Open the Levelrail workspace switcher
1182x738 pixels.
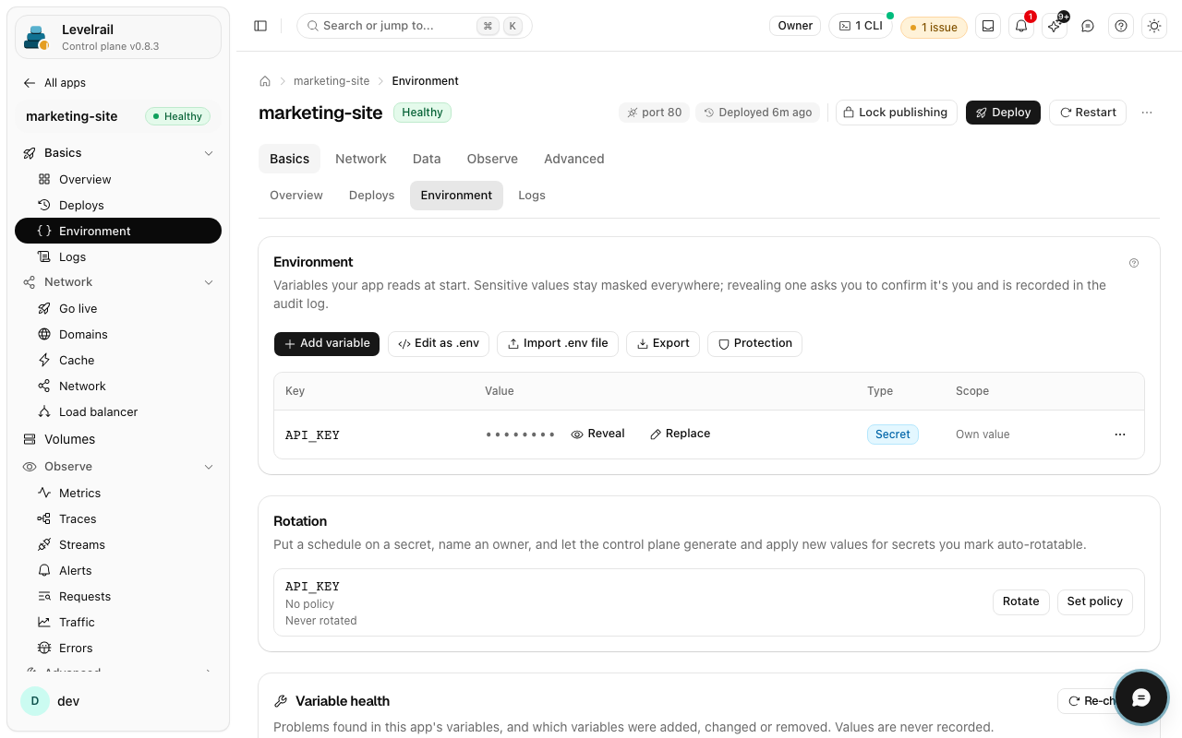coord(118,37)
